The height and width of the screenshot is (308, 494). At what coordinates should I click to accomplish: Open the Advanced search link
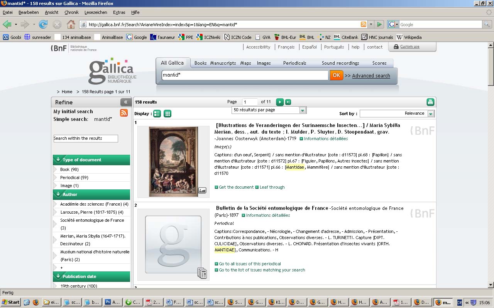(x=371, y=76)
